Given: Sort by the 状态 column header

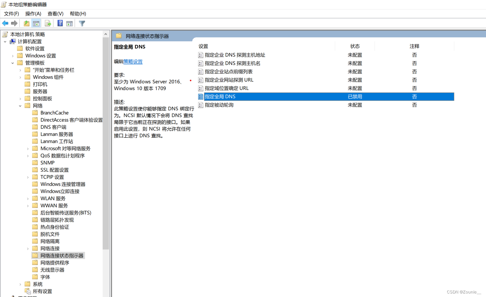Looking at the screenshot, I should (355, 46).
